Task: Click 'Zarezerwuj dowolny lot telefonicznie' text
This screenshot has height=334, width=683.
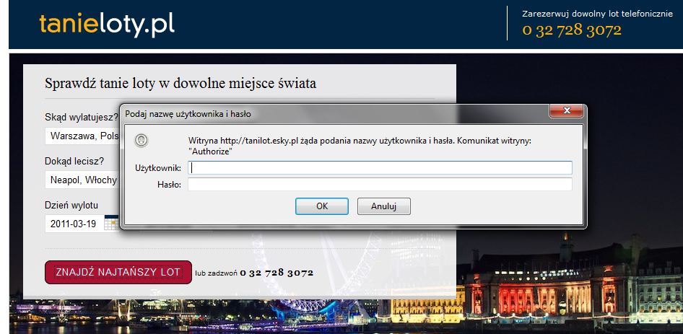Action: pyautogui.click(x=597, y=13)
